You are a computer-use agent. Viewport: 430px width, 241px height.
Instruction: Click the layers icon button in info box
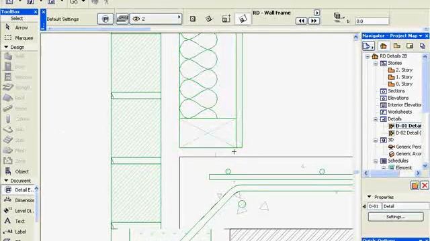pos(122,19)
